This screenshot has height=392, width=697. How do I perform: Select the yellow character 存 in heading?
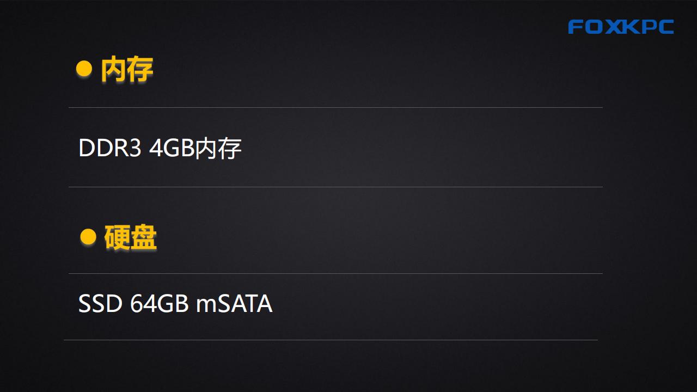coord(140,70)
